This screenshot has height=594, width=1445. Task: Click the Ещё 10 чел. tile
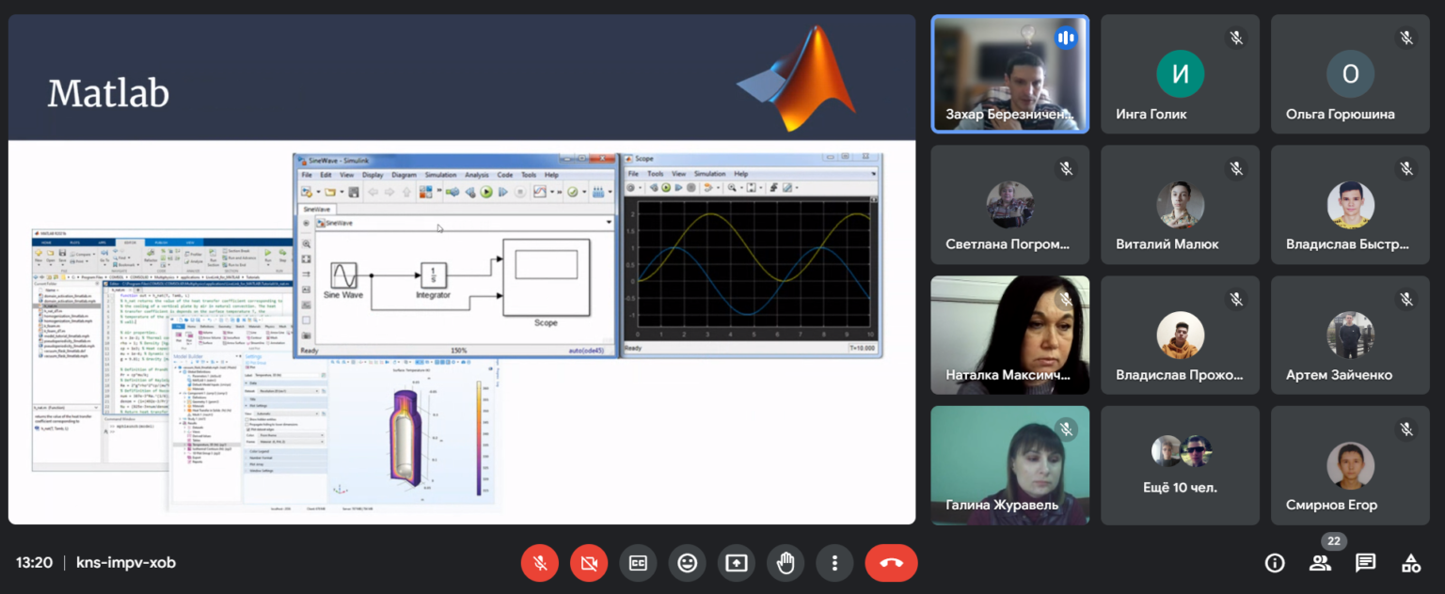point(1180,465)
